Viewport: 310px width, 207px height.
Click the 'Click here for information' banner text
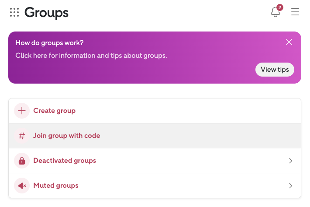(91, 56)
